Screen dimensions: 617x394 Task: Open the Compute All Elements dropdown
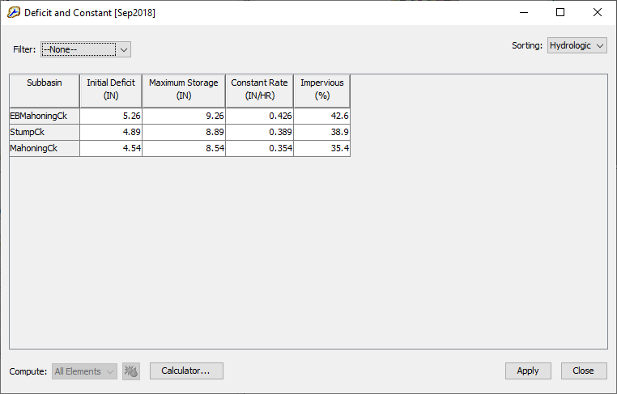click(84, 371)
